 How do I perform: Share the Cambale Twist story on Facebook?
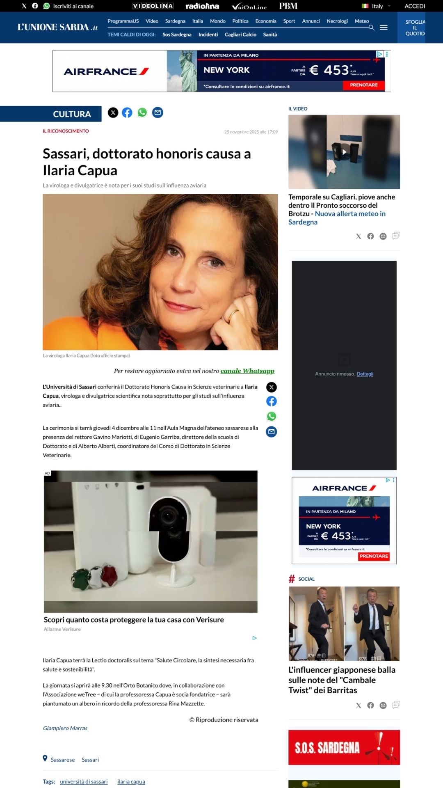click(x=370, y=705)
